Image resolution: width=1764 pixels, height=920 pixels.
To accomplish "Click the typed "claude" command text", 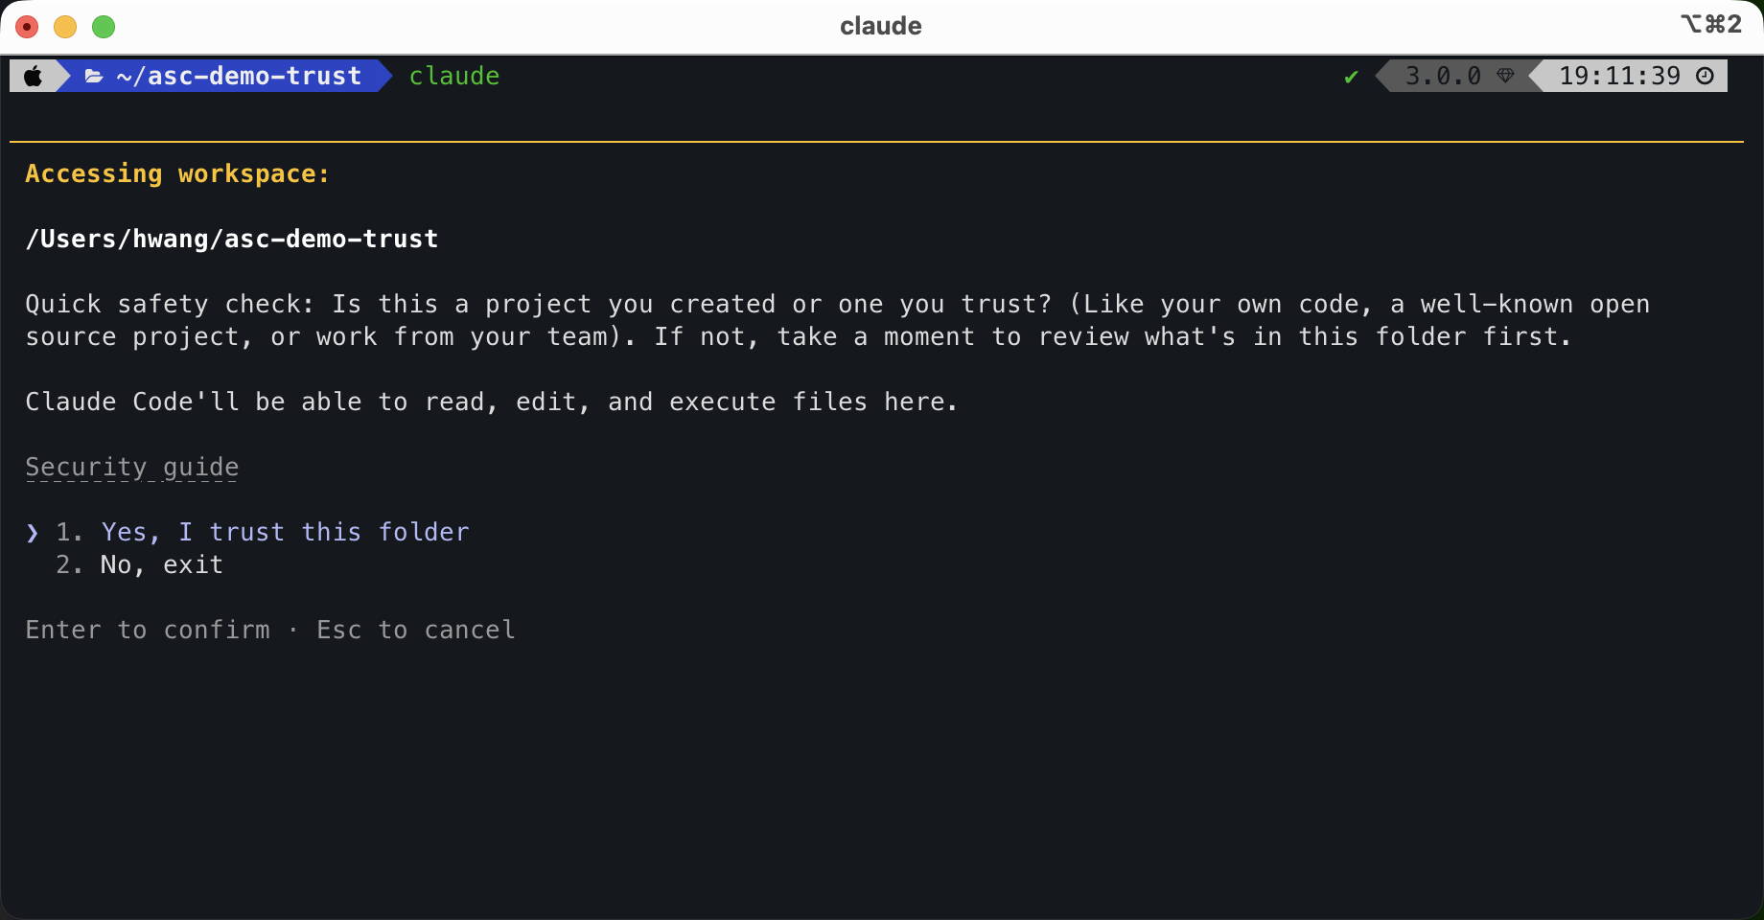I will (x=454, y=76).
